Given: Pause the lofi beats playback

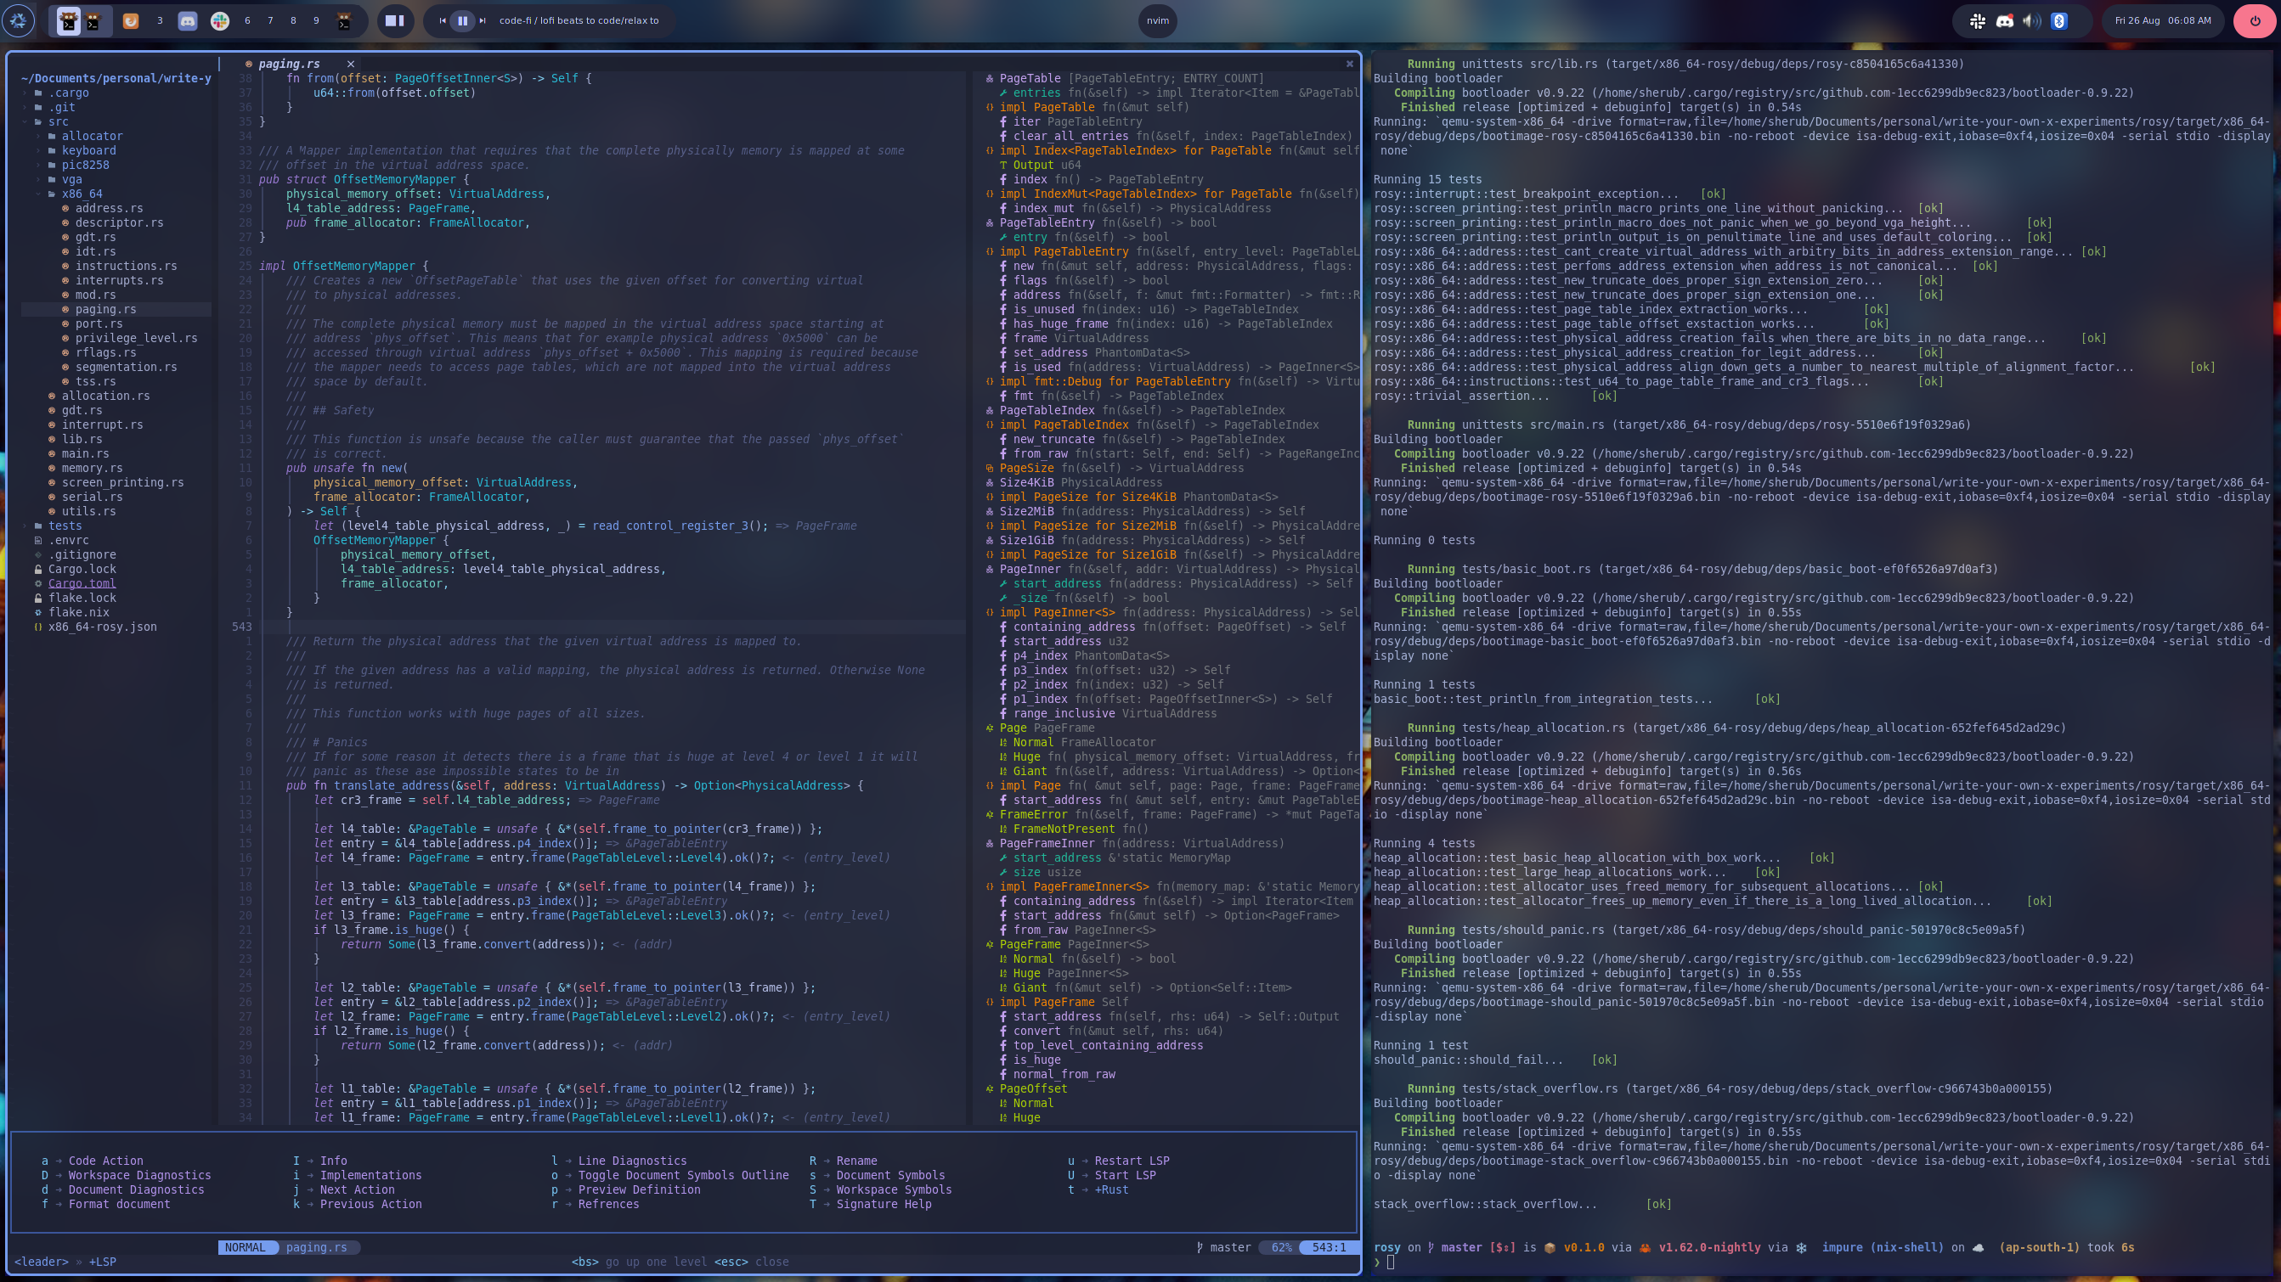Looking at the screenshot, I should click(x=462, y=20).
